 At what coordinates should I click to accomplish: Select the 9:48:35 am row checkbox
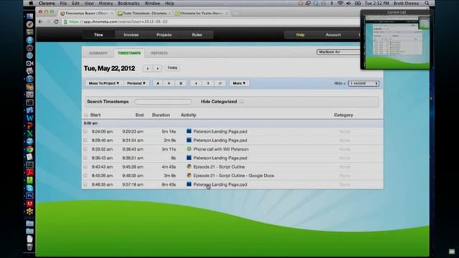point(85,184)
